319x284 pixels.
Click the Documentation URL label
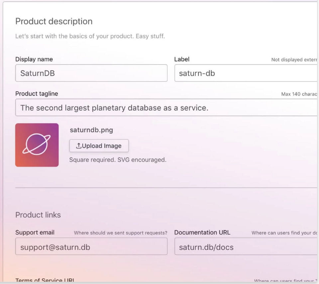202,232
